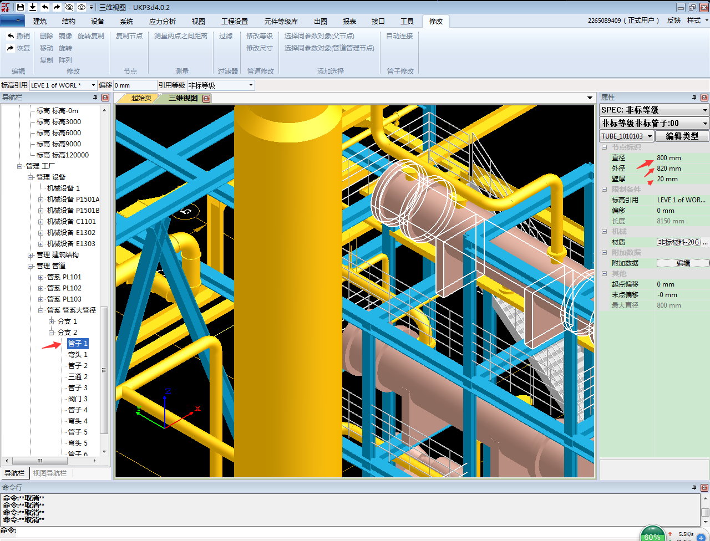Click the save icon in quick access toolbar
Screen dimensions: 710x541
pos(21,7)
